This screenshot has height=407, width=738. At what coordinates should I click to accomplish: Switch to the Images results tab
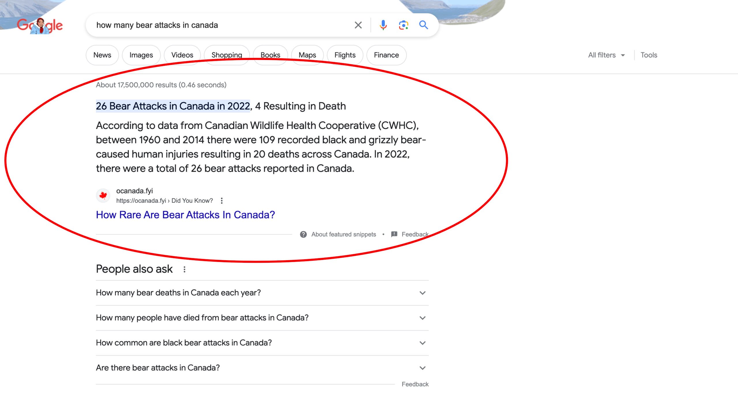(141, 55)
